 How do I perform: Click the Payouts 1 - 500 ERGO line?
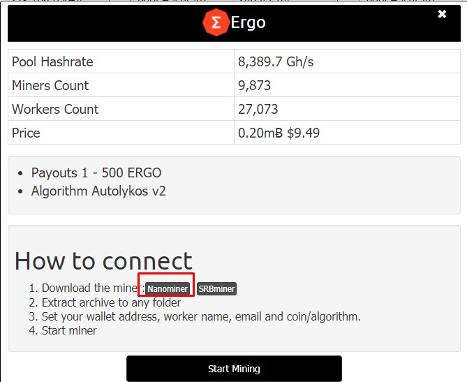click(96, 172)
